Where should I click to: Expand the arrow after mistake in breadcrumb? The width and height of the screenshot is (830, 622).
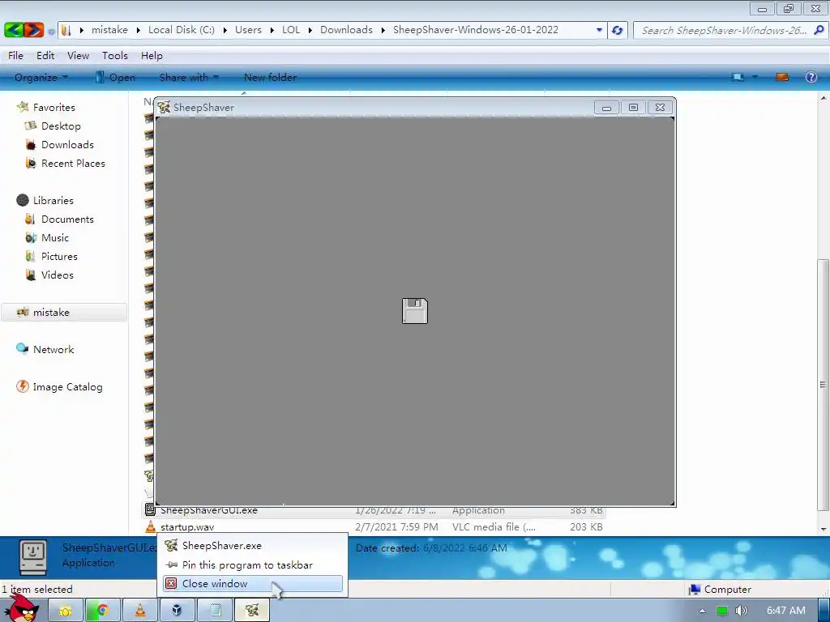tap(138, 30)
